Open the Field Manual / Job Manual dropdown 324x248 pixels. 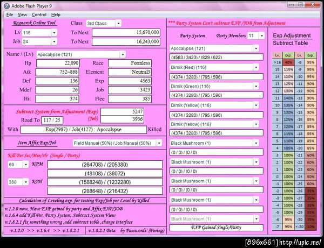tap(159, 143)
